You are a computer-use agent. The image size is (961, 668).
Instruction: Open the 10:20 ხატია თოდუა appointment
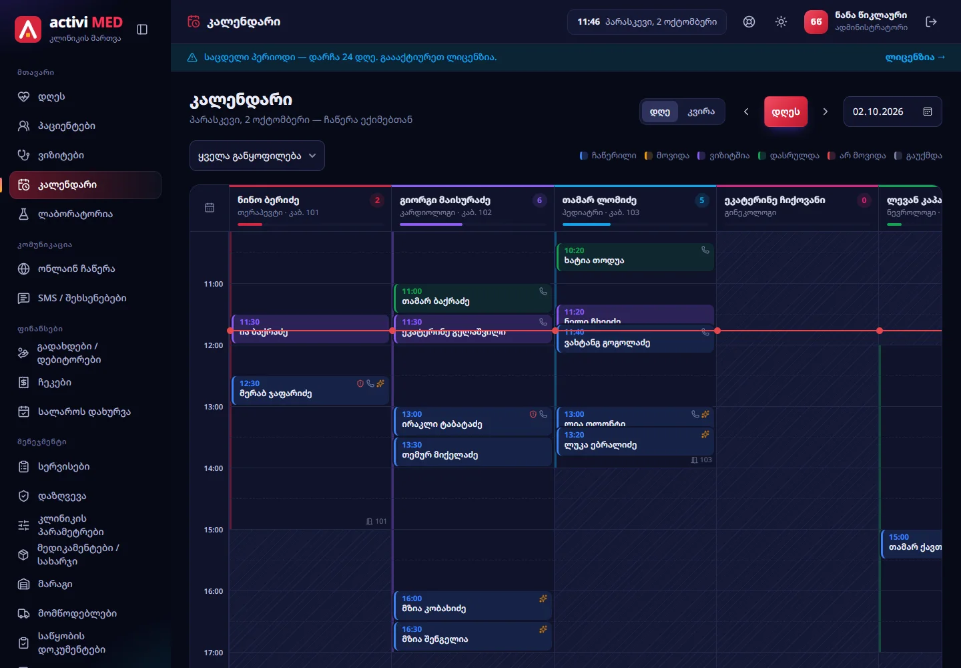click(x=635, y=257)
